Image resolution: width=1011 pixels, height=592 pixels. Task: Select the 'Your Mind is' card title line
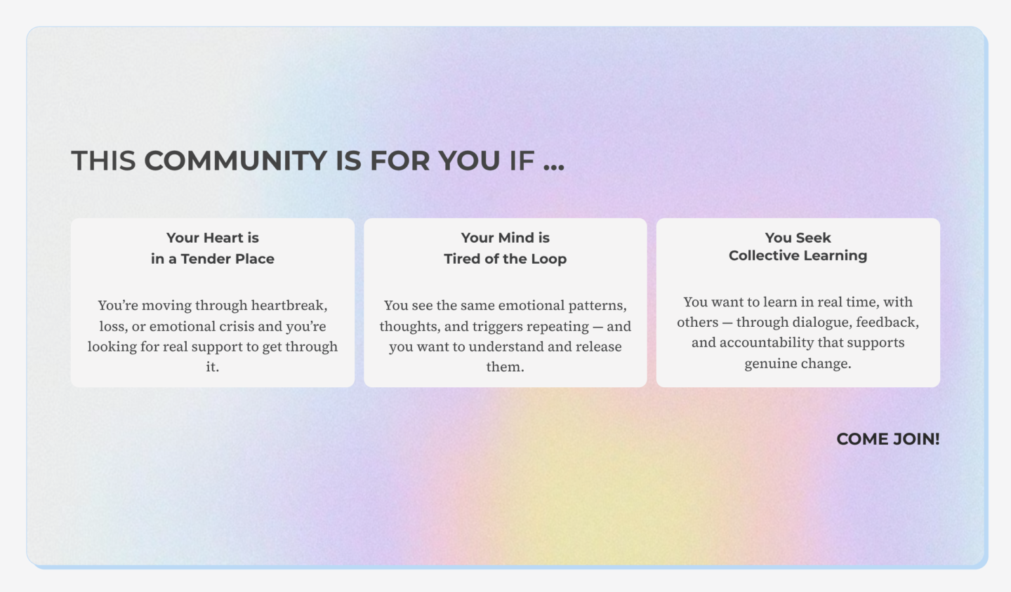[505, 238]
